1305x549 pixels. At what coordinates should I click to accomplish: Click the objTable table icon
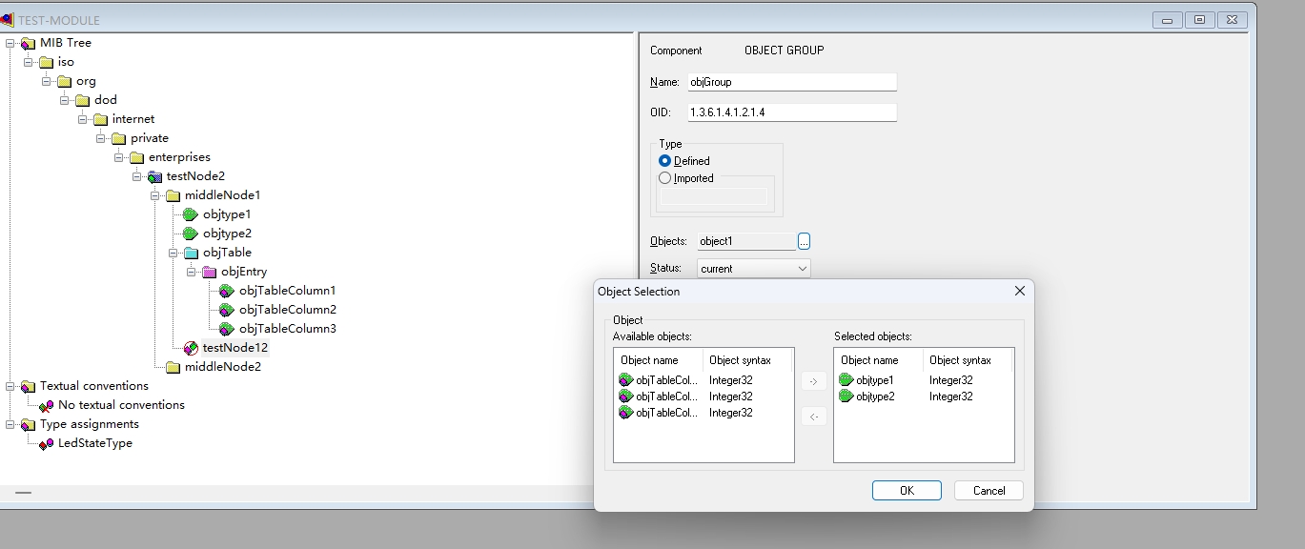tap(191, 253)
